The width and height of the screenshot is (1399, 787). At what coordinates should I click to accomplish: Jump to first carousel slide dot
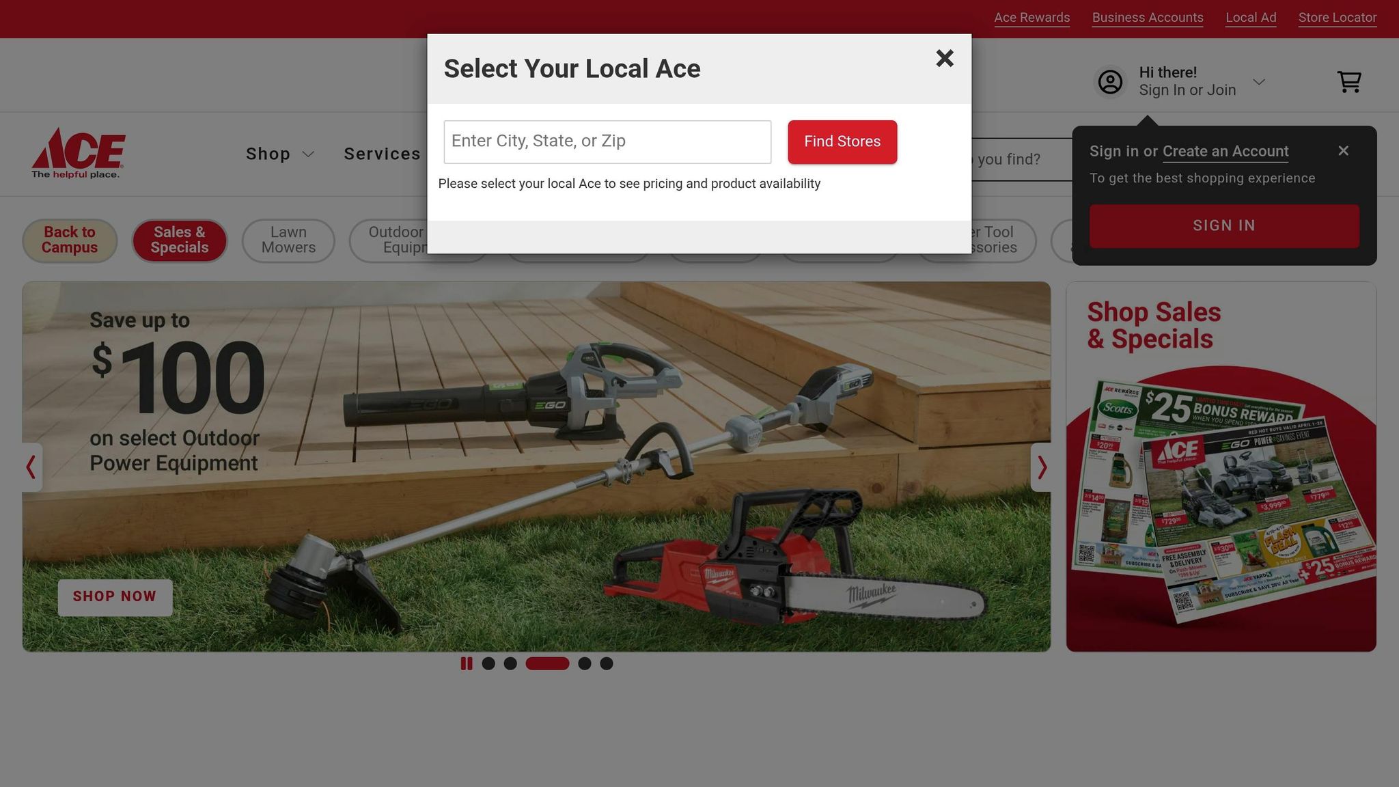coord(488,663)
